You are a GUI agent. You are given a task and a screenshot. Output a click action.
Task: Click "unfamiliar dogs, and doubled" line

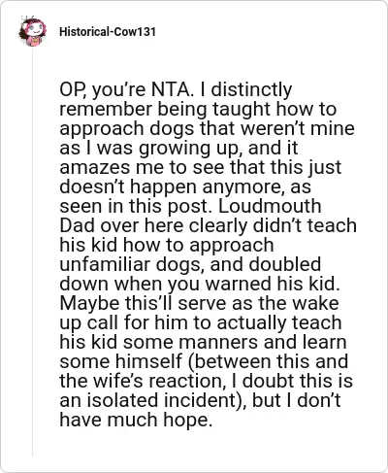click(190, 264)
